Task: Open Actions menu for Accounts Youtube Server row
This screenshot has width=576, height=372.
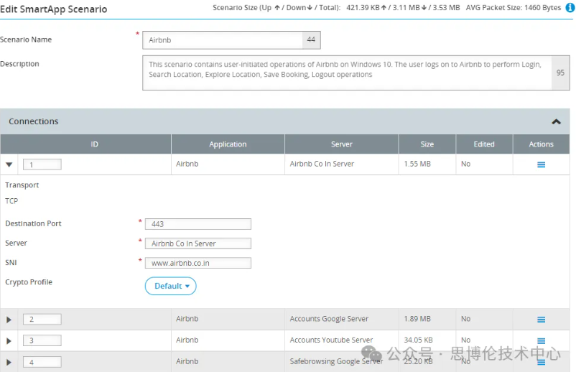Action: 541,341
